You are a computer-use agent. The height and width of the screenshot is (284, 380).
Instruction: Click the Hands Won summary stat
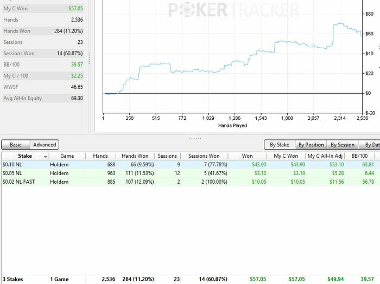click(43, 31)
